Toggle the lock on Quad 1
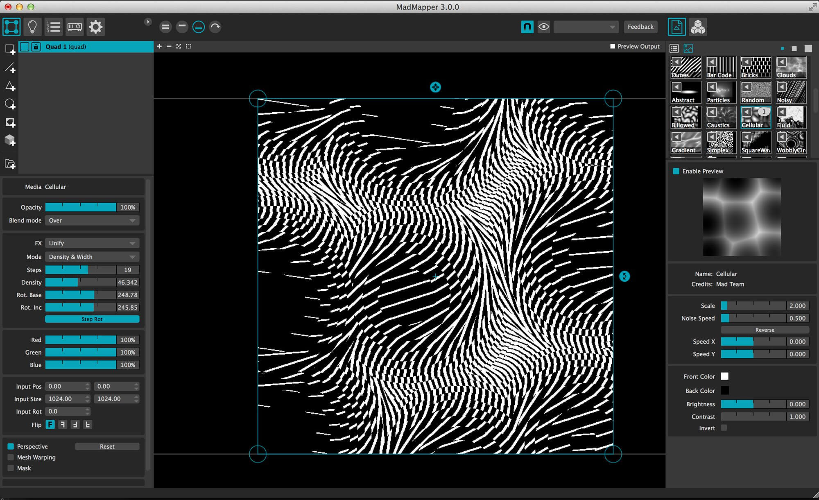 click(x=36, y=47)
